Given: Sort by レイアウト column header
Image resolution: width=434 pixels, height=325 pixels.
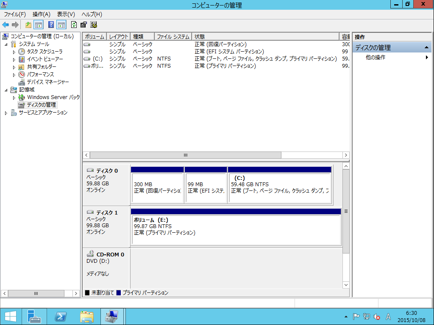Looking at the screenshot, I should 118,37.
